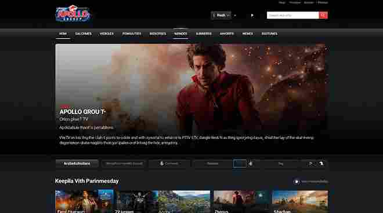The height and width of the screenshot is (213, 383).
Task: Open the 'Zhimus' thumbnail card
Action: pos(241,201)
